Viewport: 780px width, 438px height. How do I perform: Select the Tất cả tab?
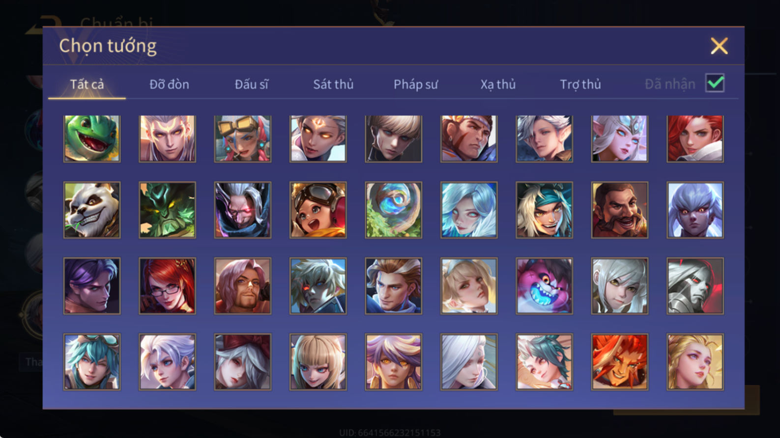click(x=87, y=84)
